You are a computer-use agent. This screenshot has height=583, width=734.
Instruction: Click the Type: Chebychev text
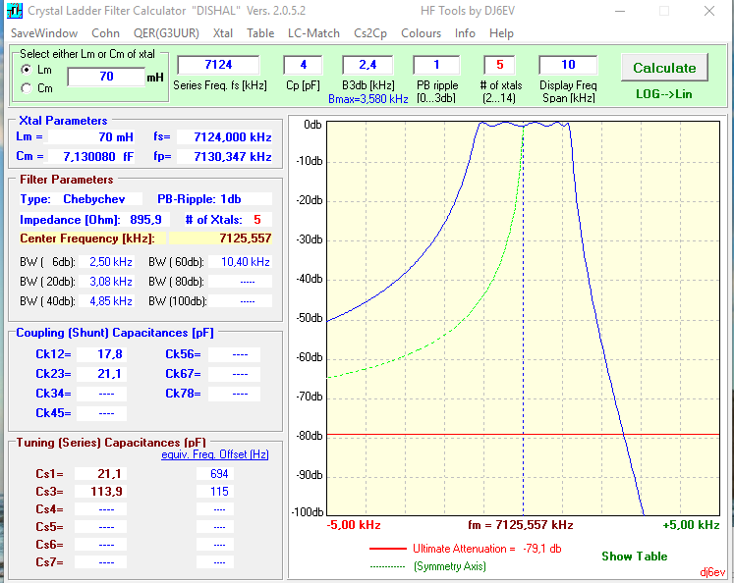pyautogui.click(x=73, y=199)
